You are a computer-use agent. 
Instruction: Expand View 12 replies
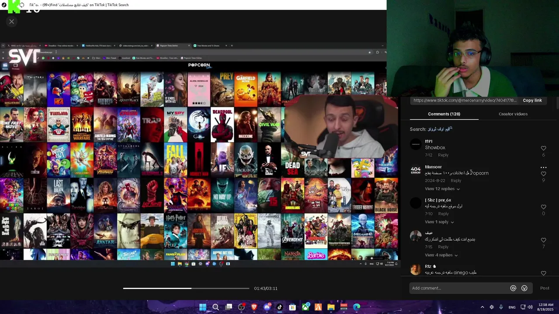pos(442,189)
